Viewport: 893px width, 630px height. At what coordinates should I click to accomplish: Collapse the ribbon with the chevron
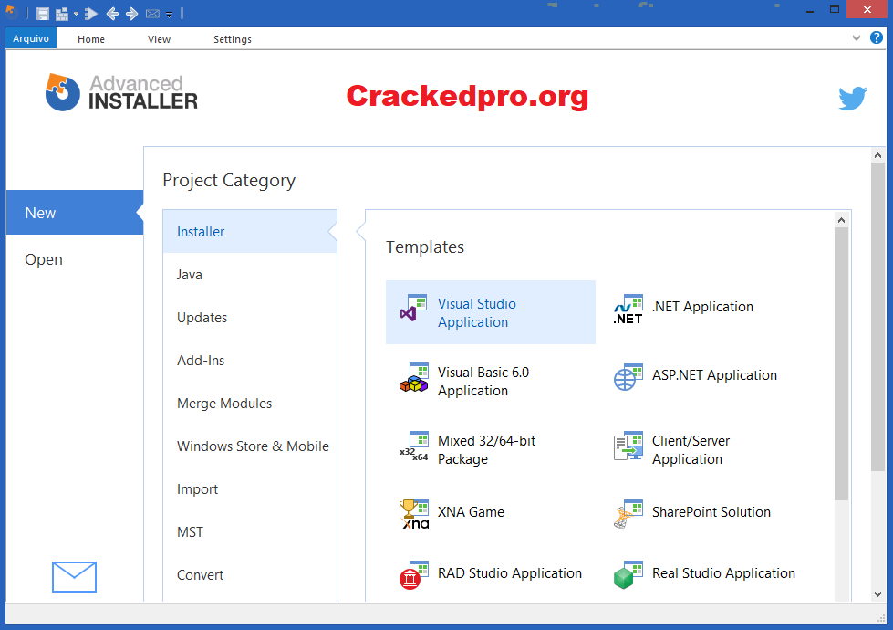(856, 38)
